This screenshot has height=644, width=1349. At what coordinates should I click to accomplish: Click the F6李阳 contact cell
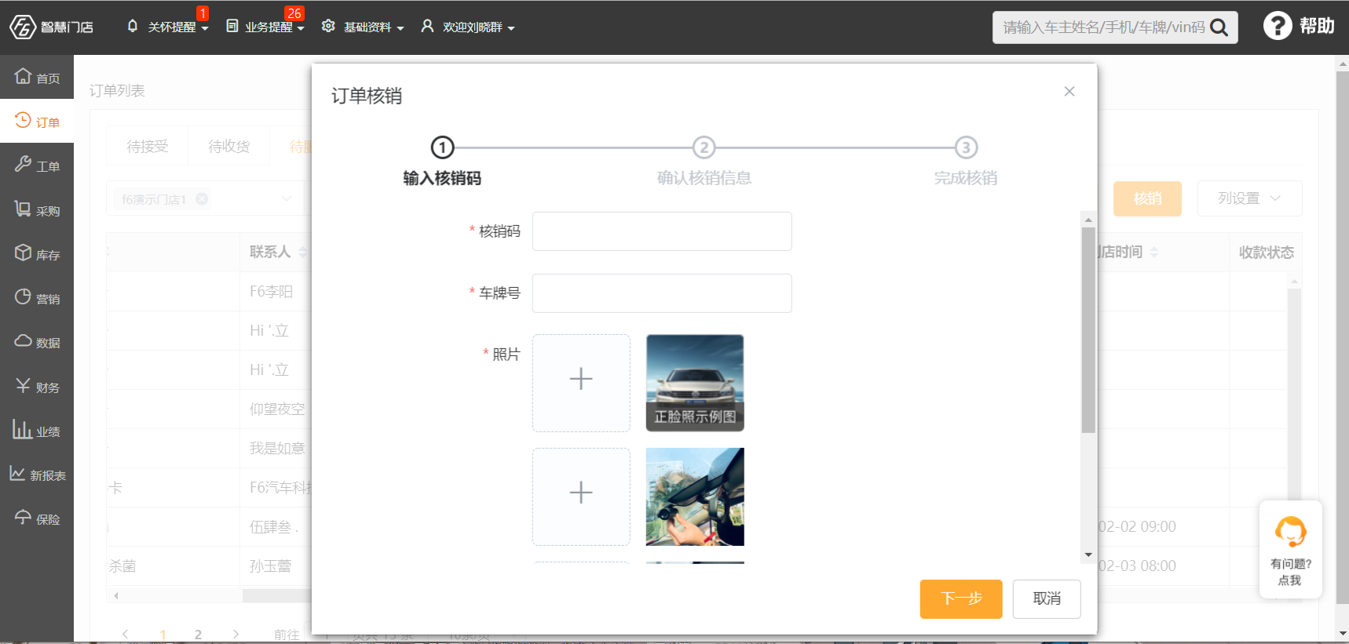pos(271,291)
